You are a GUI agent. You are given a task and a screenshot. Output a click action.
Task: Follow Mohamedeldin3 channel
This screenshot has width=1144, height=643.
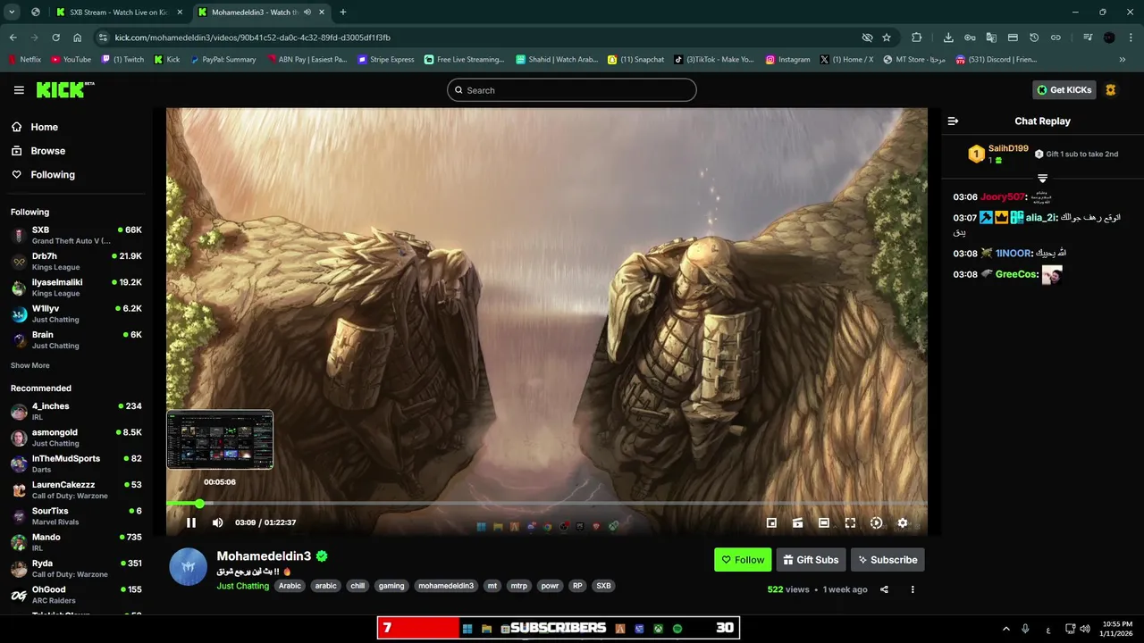coord(743,560)
